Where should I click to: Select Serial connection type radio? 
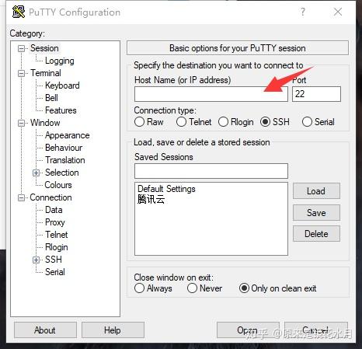point(307,122)
